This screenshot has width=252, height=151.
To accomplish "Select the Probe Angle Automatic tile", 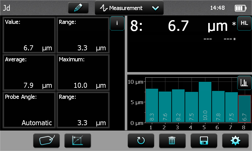I will pyautogui.click(x=29, y=109).
